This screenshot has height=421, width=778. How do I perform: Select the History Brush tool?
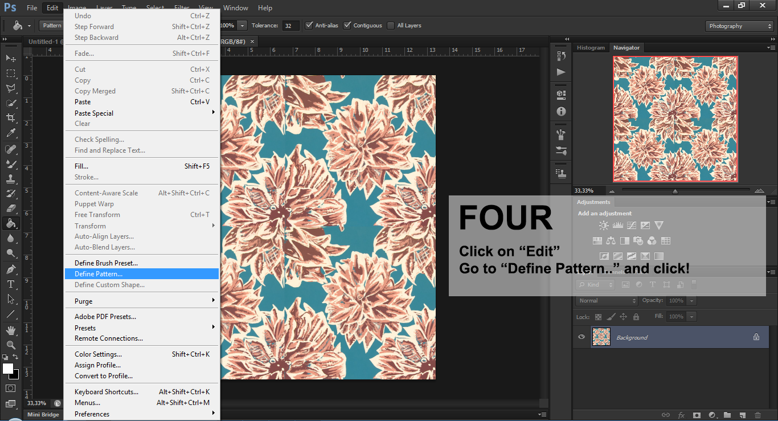click(x=11, y=194)
